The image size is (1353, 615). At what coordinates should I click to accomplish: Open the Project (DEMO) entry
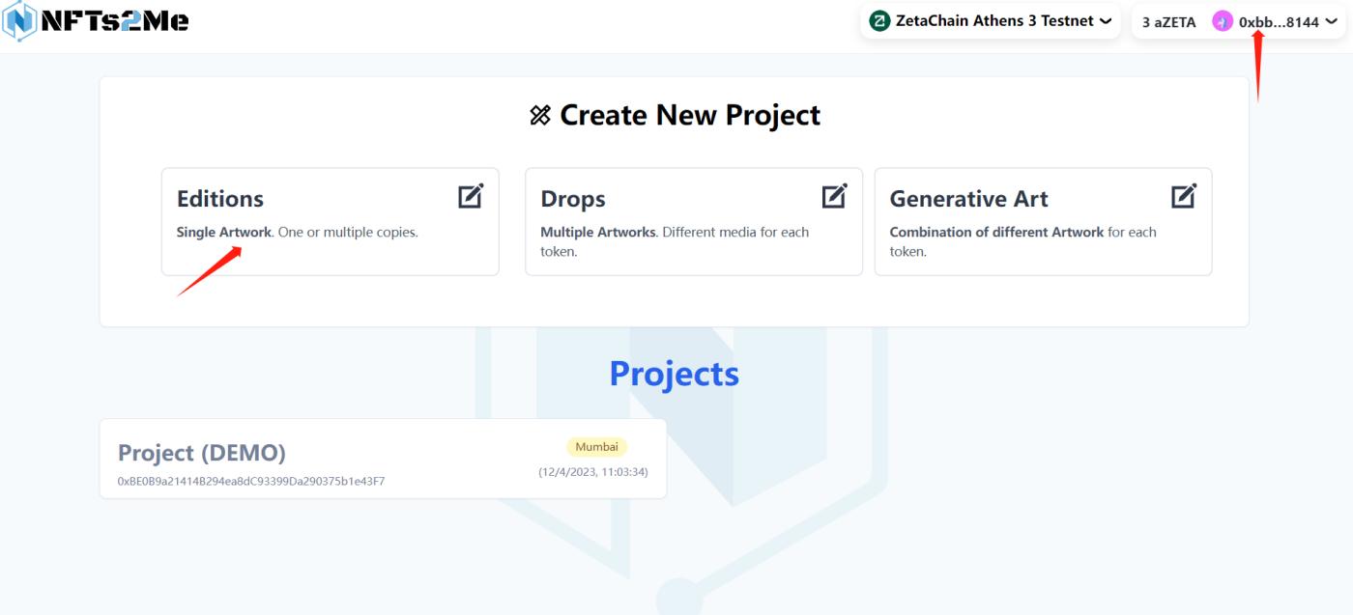pyautogui.click(x=383, y=459)
